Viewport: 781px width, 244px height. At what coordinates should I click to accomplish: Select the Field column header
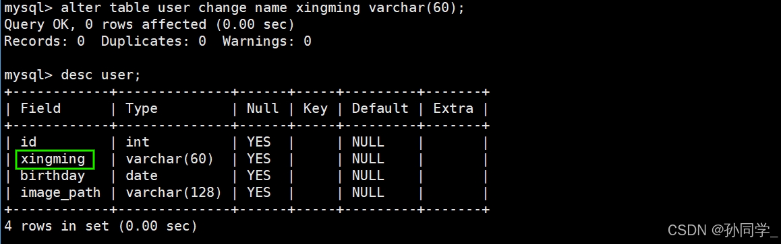coord(40,109)
